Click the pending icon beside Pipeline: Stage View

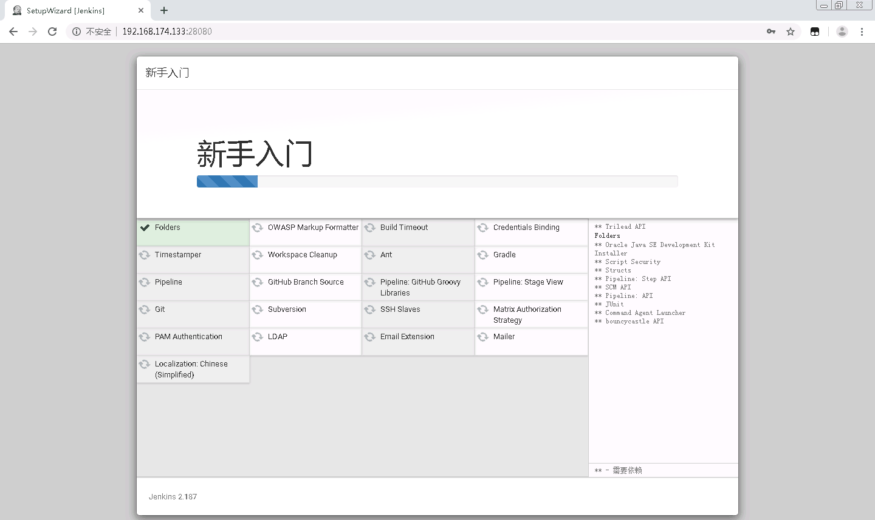[483, 282]
